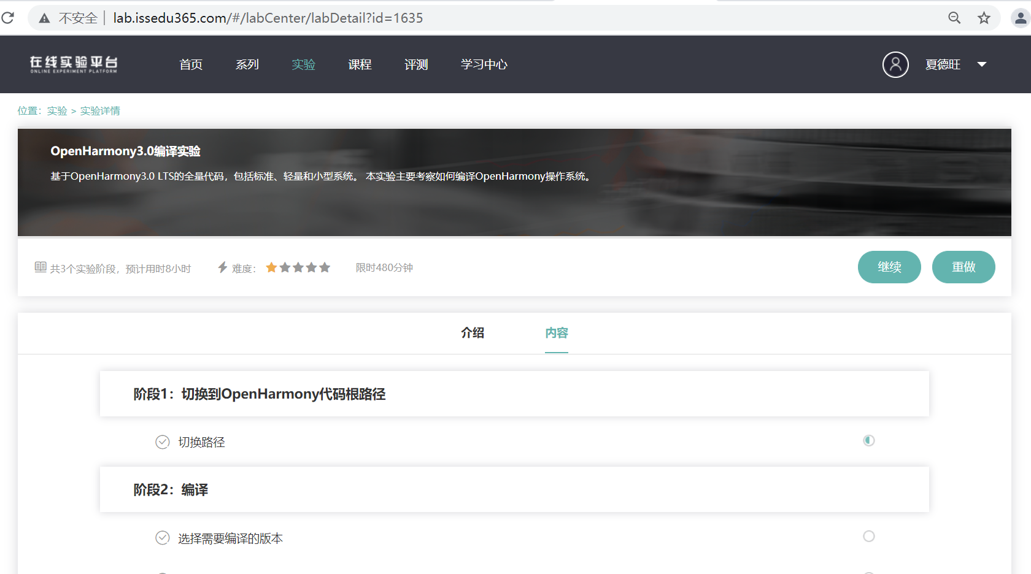Click the check circle next to 切换路径
The width and height of the screenshot is (1031, 574).
pos(163,442)
